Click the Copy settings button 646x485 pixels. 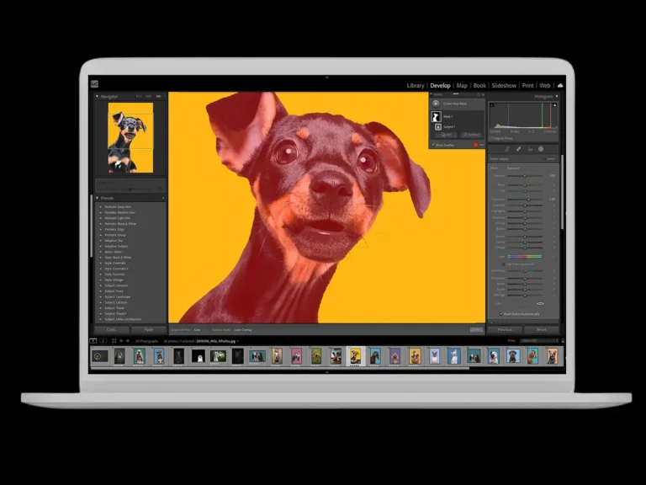(112, 329)
